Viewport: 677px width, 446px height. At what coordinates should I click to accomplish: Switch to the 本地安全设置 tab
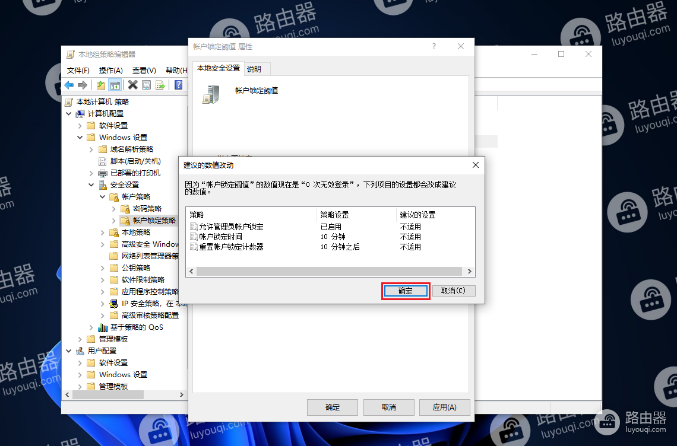click(x=219, y=68)
